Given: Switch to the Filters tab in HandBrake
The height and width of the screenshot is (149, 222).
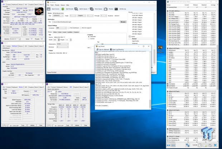Looking at the screenshot, I should point(55,32).
